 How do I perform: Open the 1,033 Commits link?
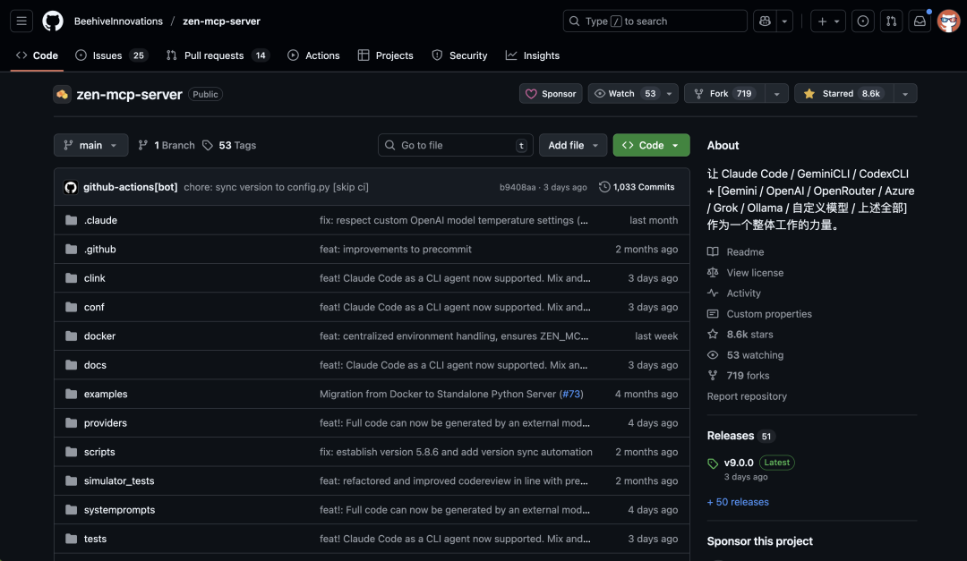click(638, 187)
